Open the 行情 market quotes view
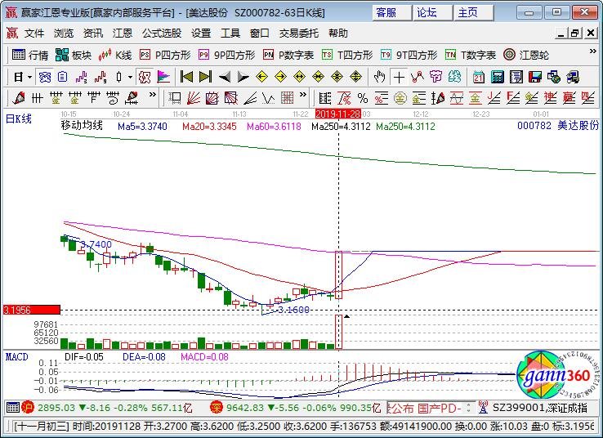 click(x=30, y=55)
